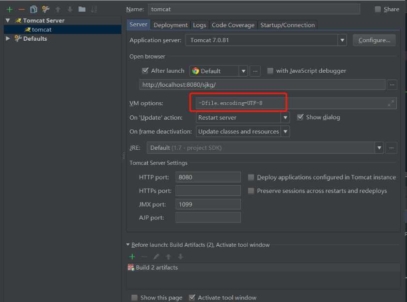407x302 pixels.
Task: Click the AJP port field
Action: [x=208, y=218]
